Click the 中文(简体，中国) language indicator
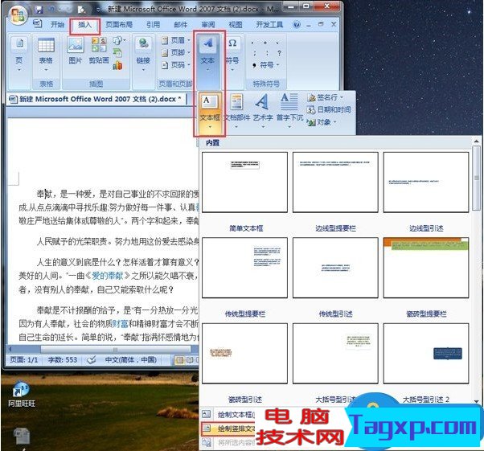The height and width of the screenshot is (451, 484). [x=131, y=360]
